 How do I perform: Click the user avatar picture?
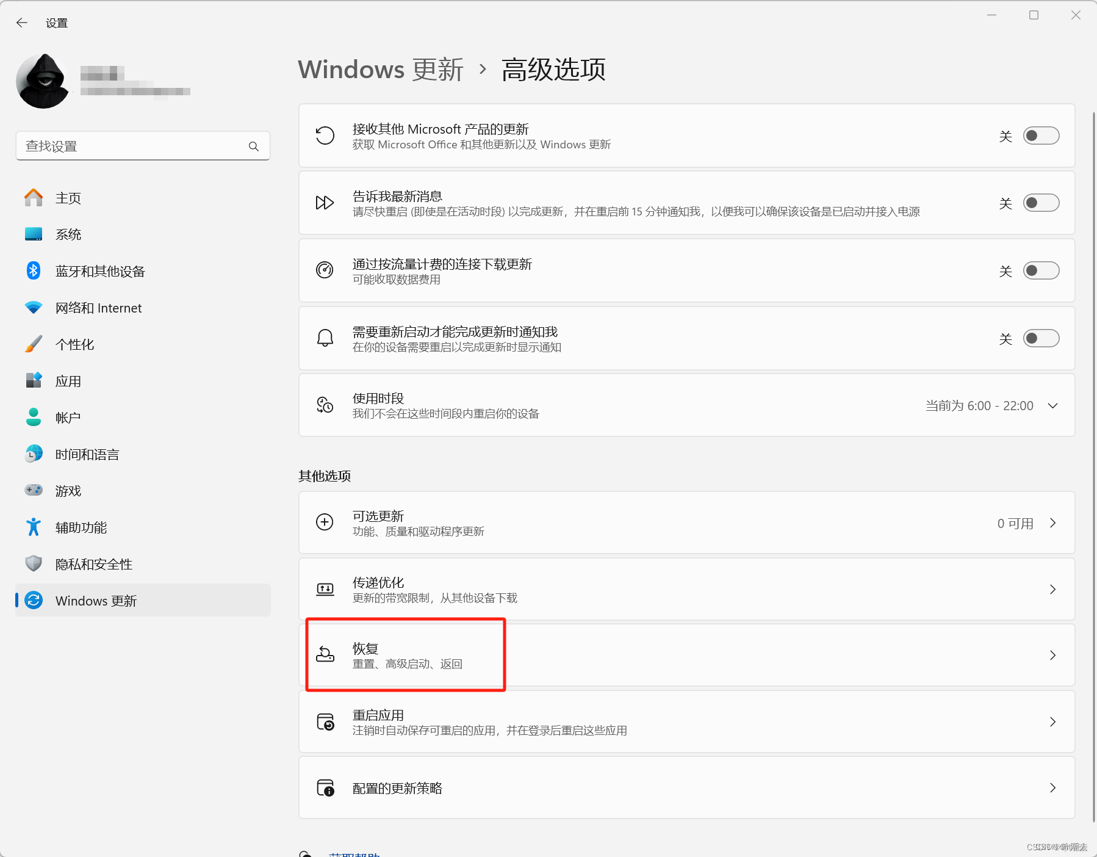pyautogui.click(x=43, y=81)
